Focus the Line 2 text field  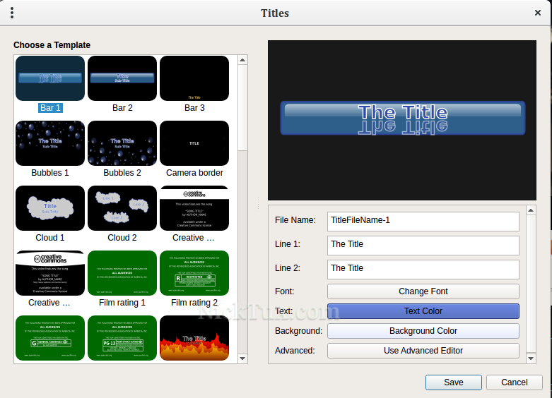(423, 269)
